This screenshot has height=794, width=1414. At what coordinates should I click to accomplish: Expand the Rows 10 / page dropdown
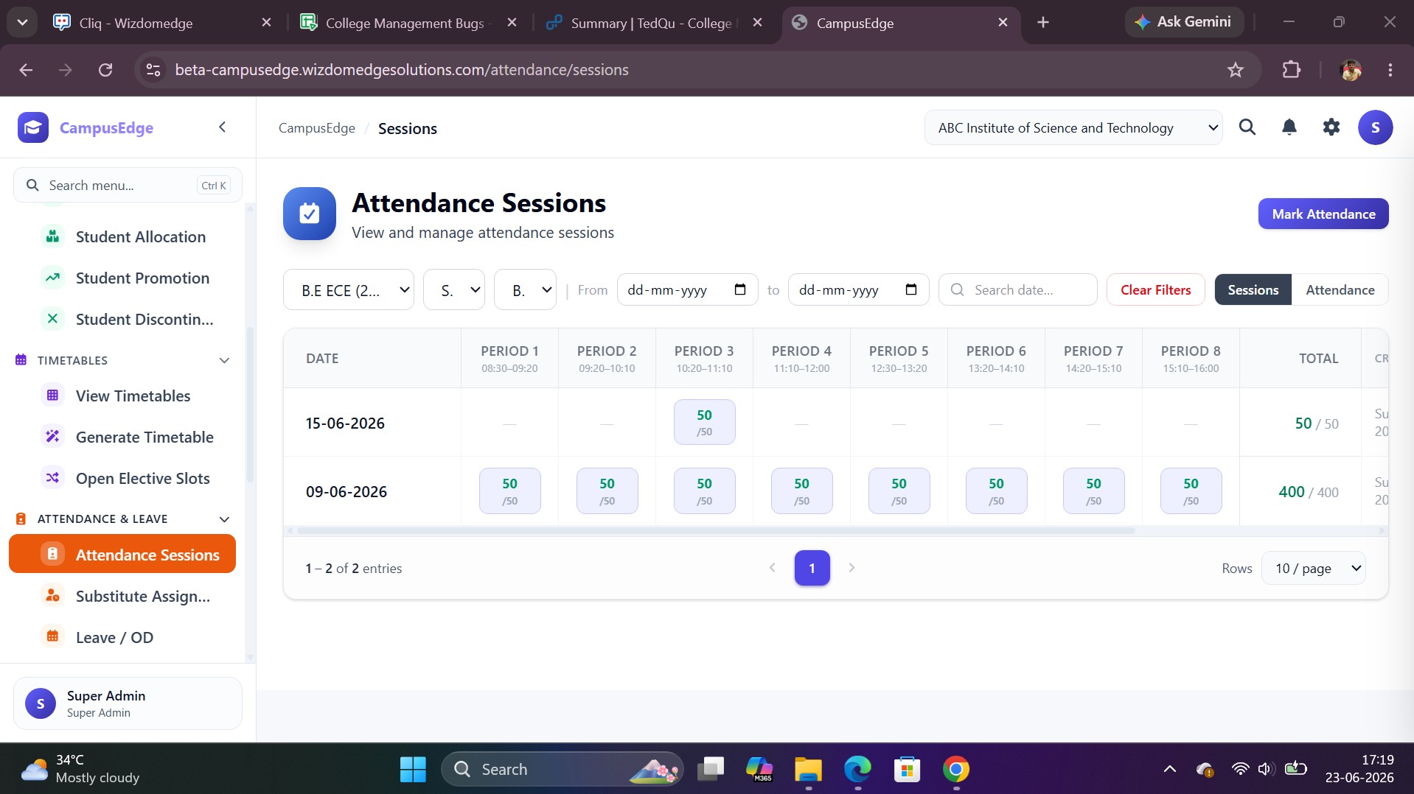[x=1314, y=568]
